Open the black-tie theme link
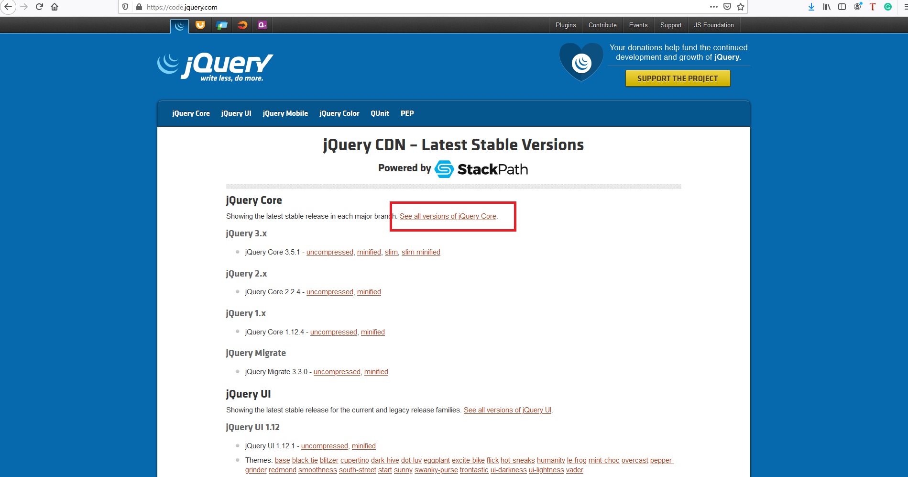Viewport: 908px width, 477px height. click(x=305, y=460)
